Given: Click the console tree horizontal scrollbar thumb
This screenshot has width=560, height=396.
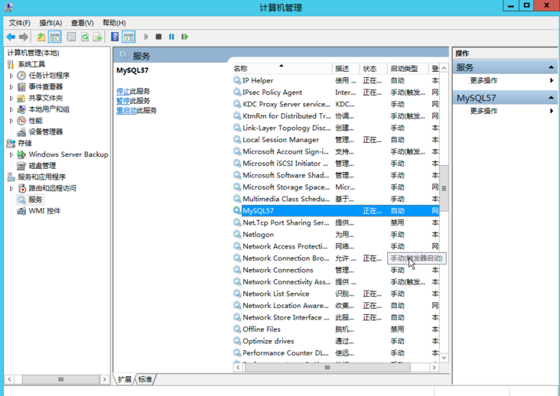Looking at the screenshot, I should click(x=61, y=379).
